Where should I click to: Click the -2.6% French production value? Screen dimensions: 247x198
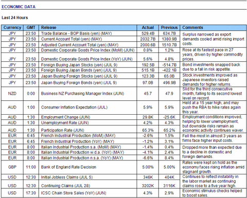148,136
